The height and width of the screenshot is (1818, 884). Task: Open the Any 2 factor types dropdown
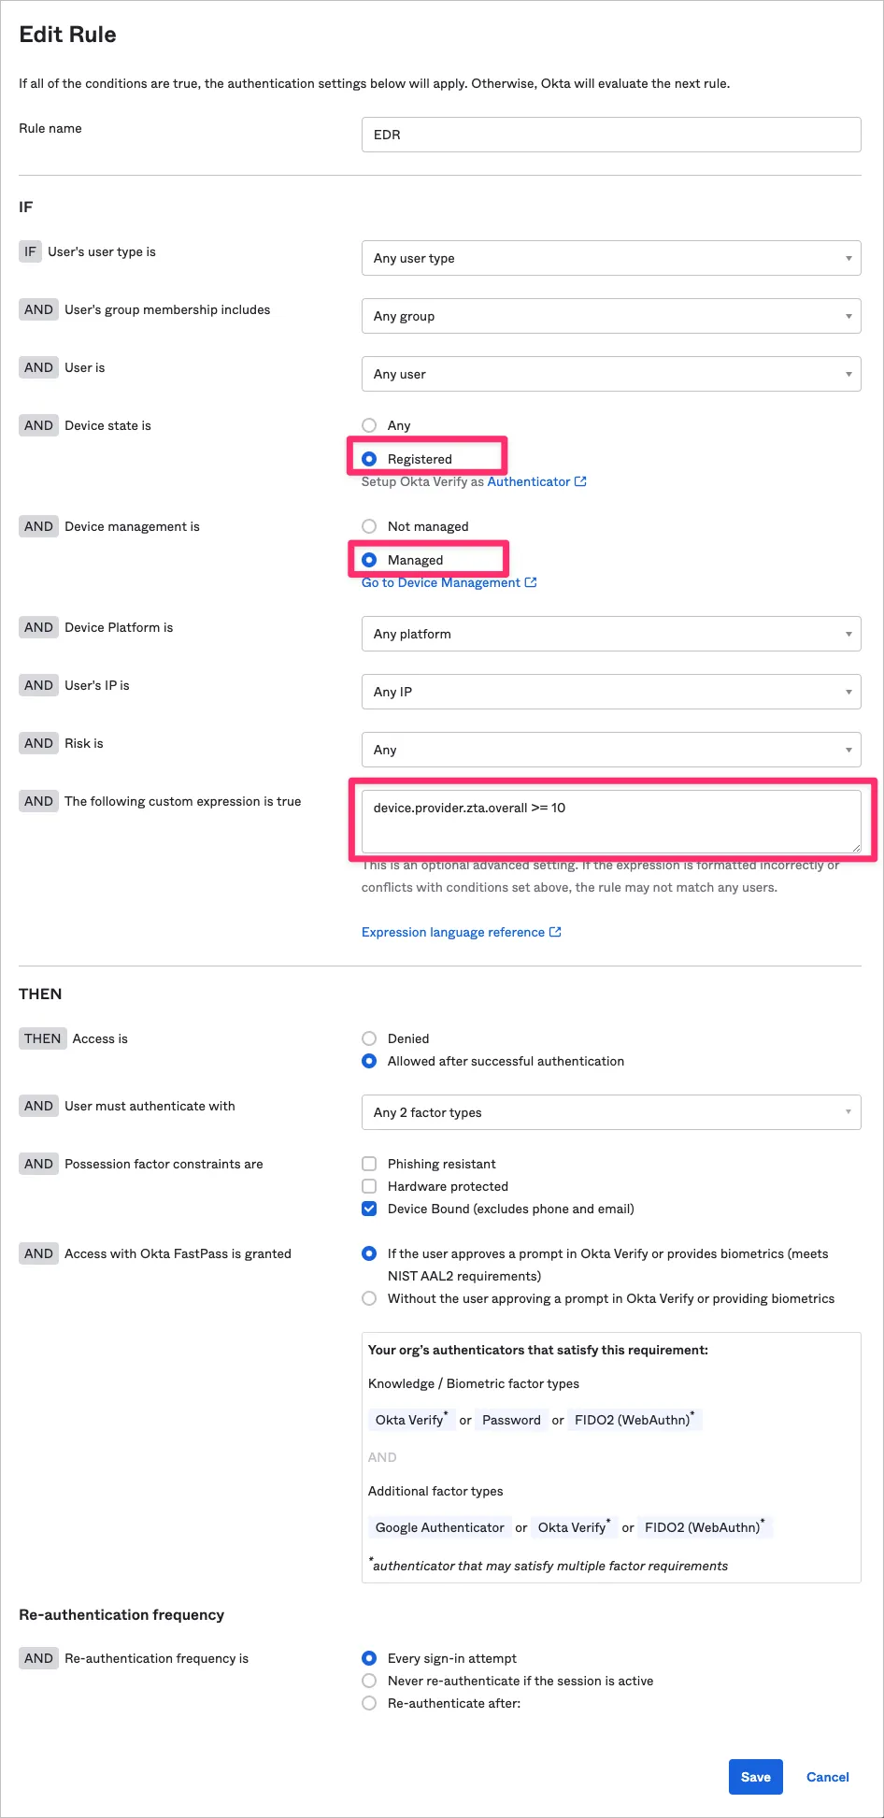click(610, 1112)
